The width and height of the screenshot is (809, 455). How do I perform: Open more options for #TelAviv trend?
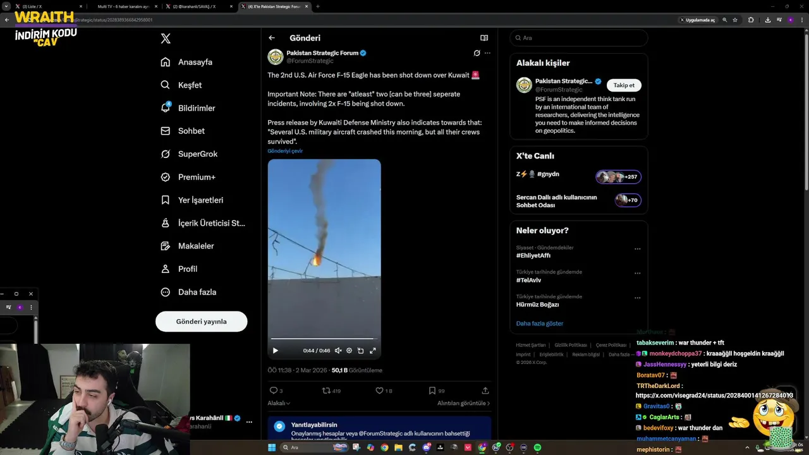[638, 274]
